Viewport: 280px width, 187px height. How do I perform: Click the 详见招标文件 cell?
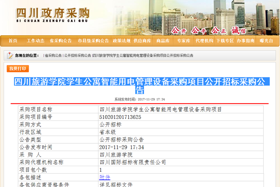[x=181, y=184]
